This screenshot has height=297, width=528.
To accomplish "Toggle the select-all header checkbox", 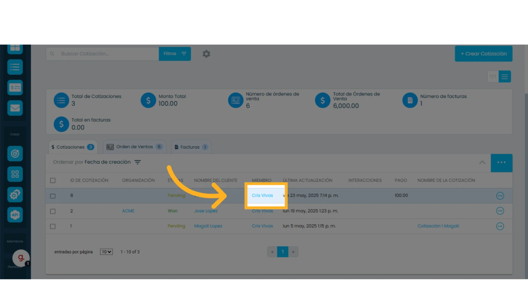I will (x=53, y=180).
